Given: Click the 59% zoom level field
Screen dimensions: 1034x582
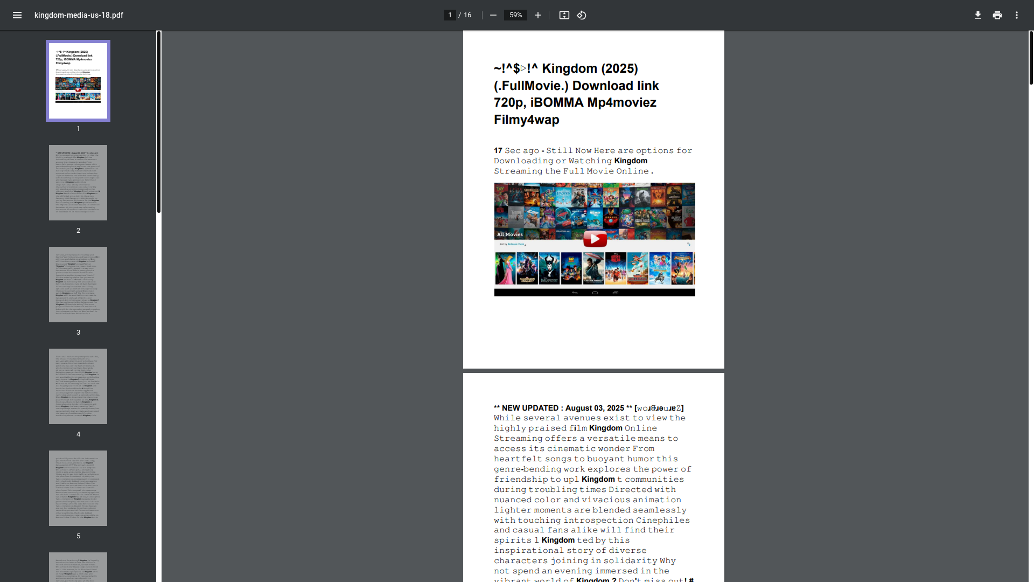Looking at the screenshot, I should coord(515,15).
